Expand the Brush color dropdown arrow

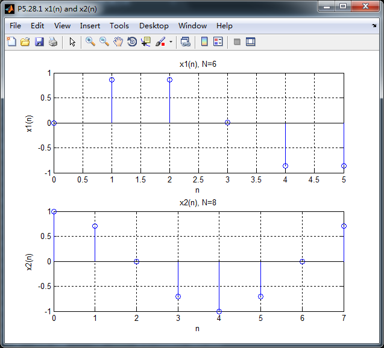171,42
